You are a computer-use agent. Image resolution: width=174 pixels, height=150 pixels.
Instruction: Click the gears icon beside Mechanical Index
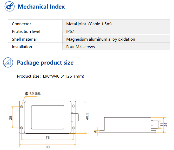pos(10,7)
